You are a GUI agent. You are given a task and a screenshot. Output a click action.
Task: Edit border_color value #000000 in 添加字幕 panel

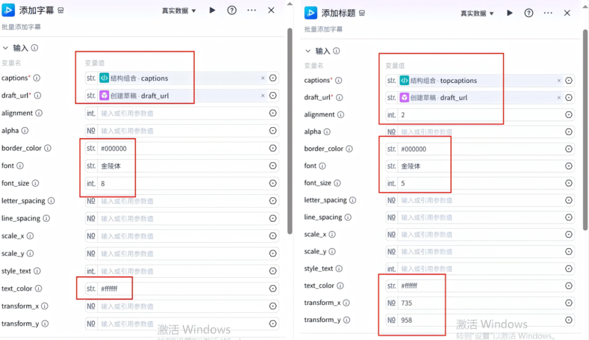[182, 148]
